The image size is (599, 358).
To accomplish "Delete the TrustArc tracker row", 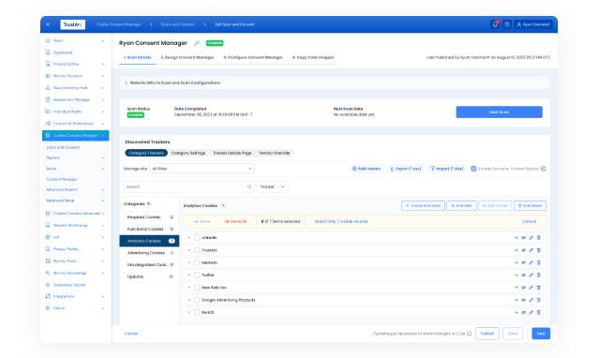I will pyautogui.click(x=539, y=250).
